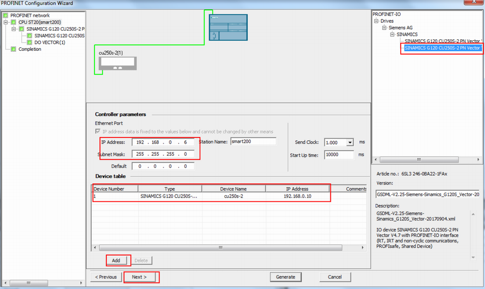
Task: Select the highlighted SINAMICS G120 CU250S-2 PN Vector entry
Action: [442, 48]
